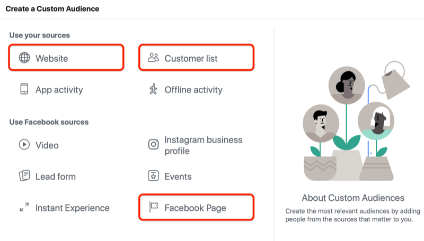Screen dimensions: 424x241
Task: Click the expand arrows icon for Instant Experience
Action: coord(24,208)
